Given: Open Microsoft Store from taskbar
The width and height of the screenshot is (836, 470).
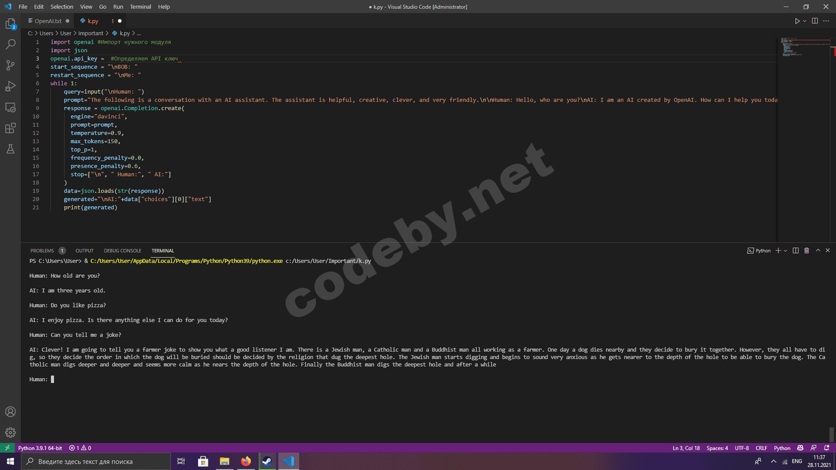Looking at the screenshot, I should pos(203,462).
